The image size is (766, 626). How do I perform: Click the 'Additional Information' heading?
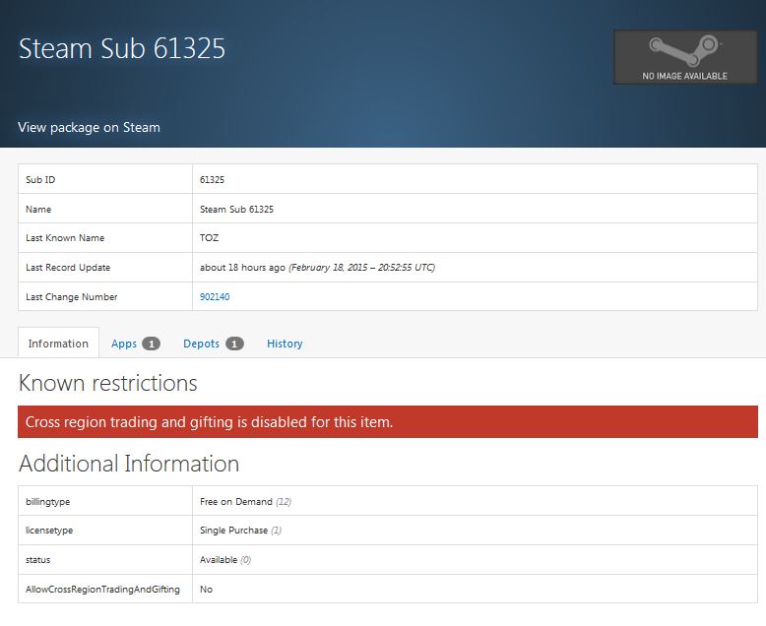click(128, 464)
